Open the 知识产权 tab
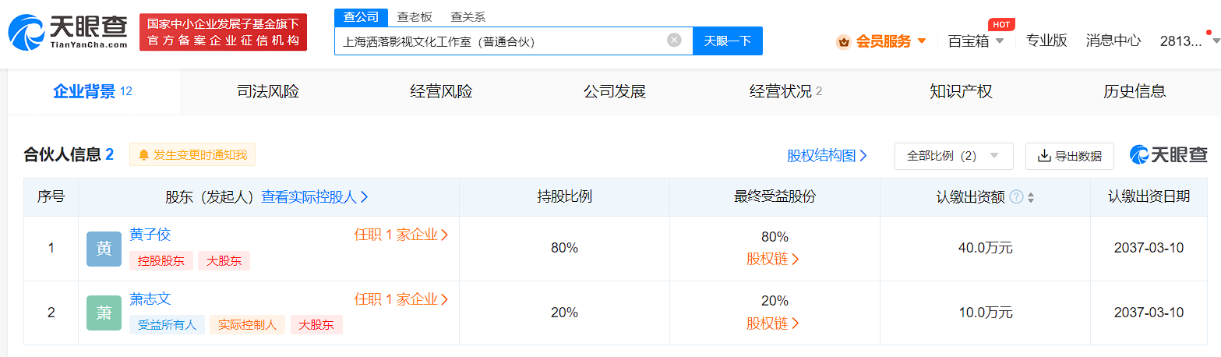The width and height of the screenshot is (1221, 357). [x=961, y=91]
